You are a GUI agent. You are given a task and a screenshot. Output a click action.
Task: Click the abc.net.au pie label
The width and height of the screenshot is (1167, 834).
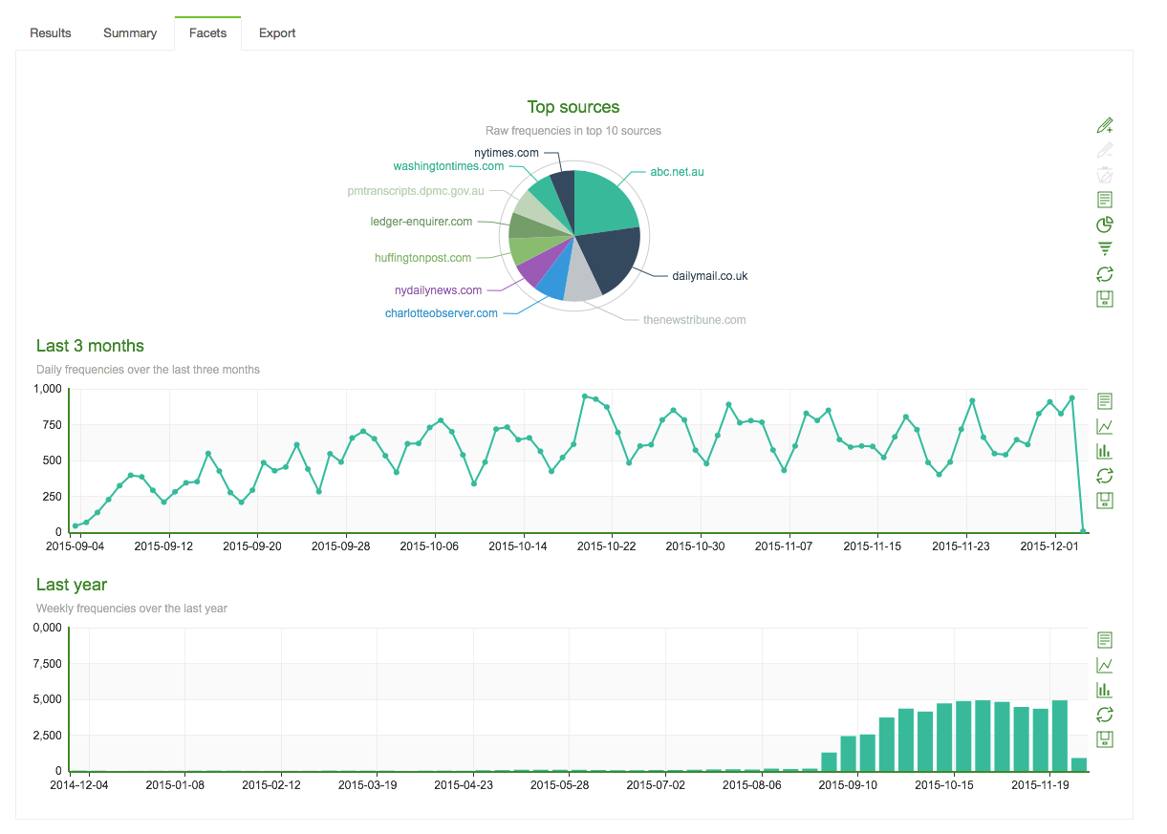tap(677, 172)
